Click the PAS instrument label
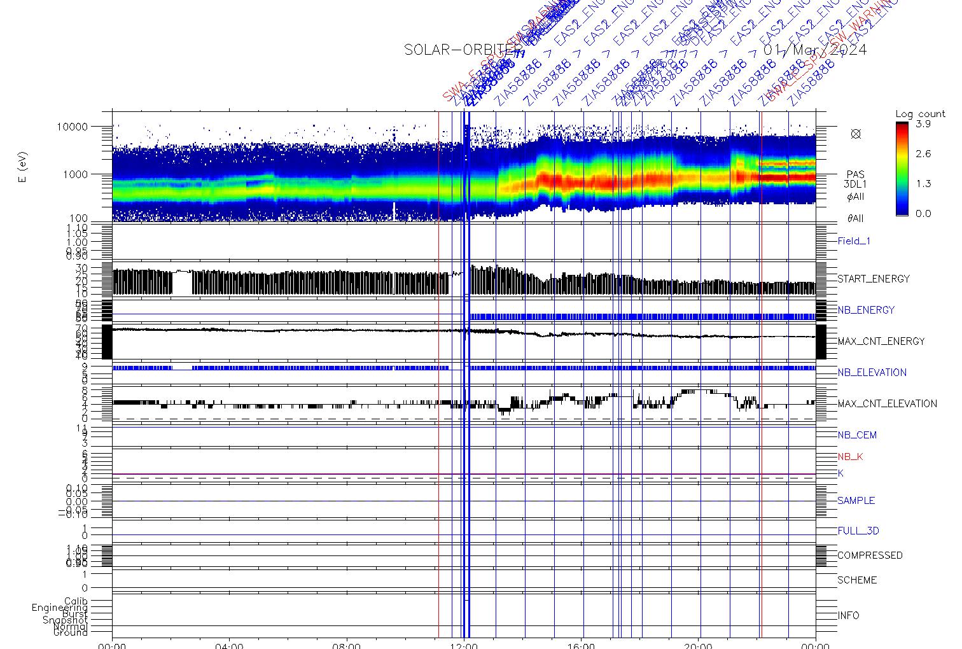962x649 pixels. [x=855, y=174]
